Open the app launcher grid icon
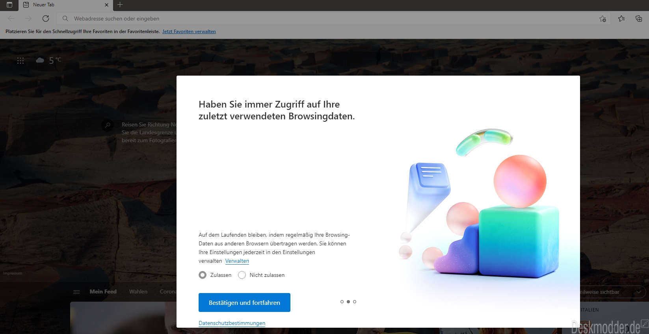Image resolution: width=649 pixels, height=334 pixels. 20,60
